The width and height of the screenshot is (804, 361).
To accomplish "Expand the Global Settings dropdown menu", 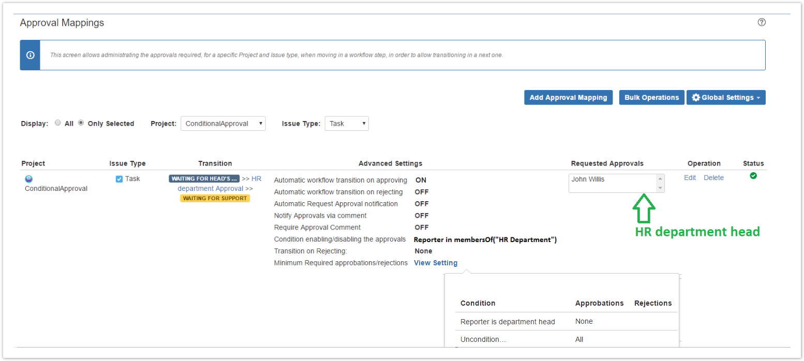I will (726, 98).
